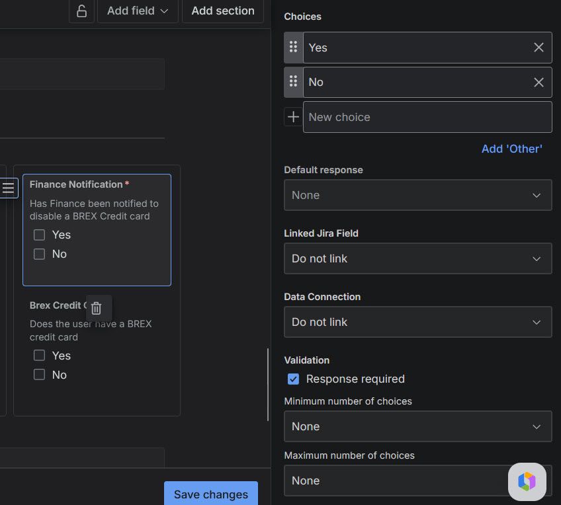The height and width of the screenshot is (505, 561).
Task: Open the Default response dropdown
Action: 417,195
